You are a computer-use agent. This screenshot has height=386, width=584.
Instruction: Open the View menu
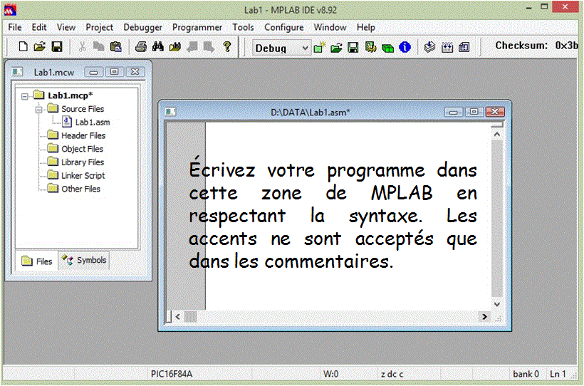coord(66,27)
